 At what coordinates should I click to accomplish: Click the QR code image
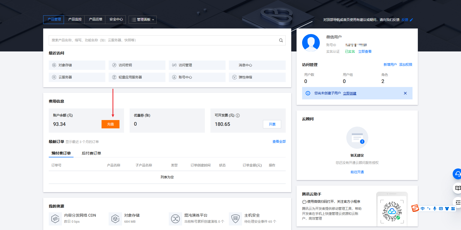tap(392, 211)
